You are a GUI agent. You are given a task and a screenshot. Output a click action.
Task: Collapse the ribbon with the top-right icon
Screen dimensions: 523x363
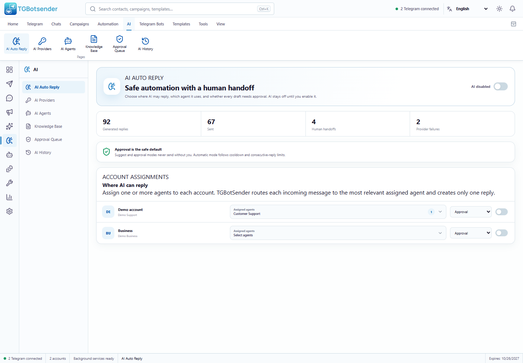coord(514,24)
